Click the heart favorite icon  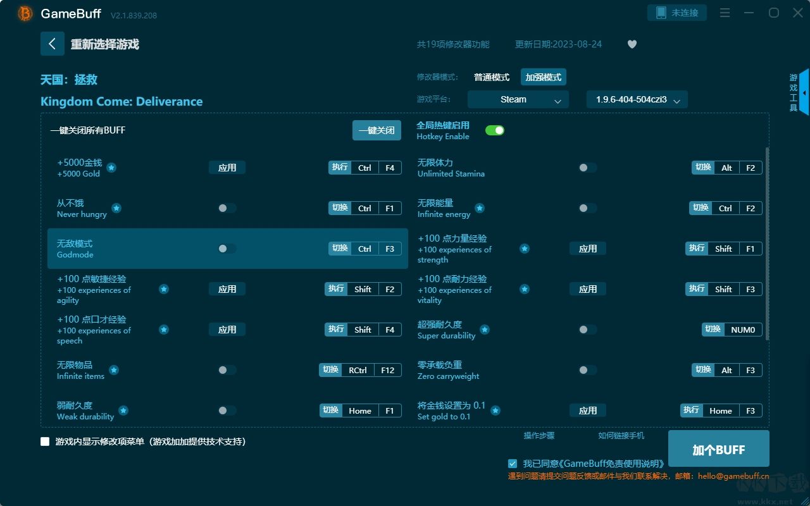[x=632, y=44]
